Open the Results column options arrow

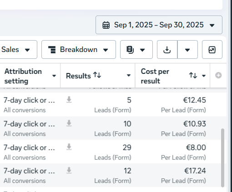[x=129, y=75]
